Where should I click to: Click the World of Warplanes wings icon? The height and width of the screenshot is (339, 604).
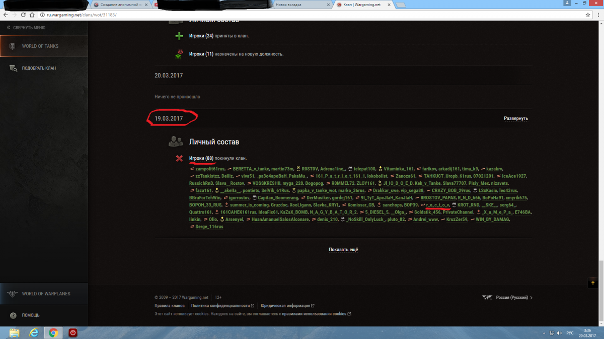point(13,294)
